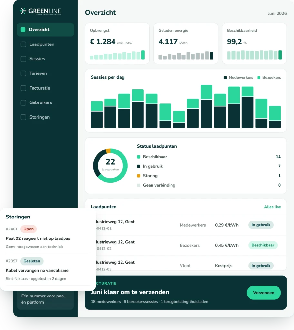Click the Open status badge on #2401

pos(28,229)
